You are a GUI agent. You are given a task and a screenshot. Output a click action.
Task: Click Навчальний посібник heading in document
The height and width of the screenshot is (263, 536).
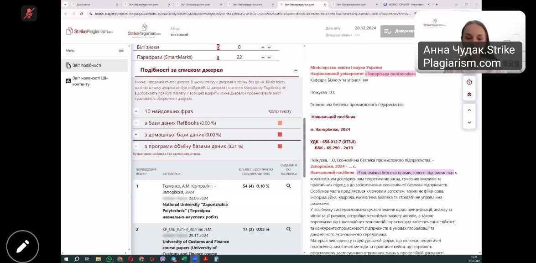click(333, 117)
